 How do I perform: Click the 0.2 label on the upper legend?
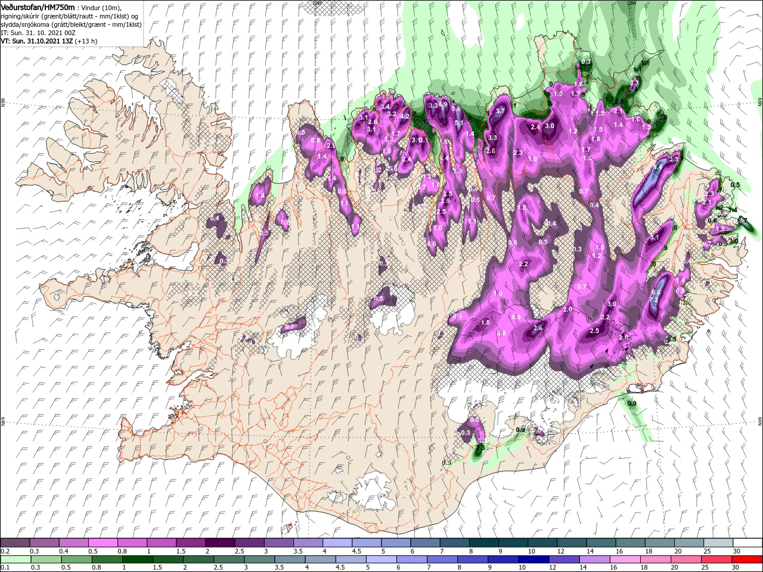(x=5, y=551)
